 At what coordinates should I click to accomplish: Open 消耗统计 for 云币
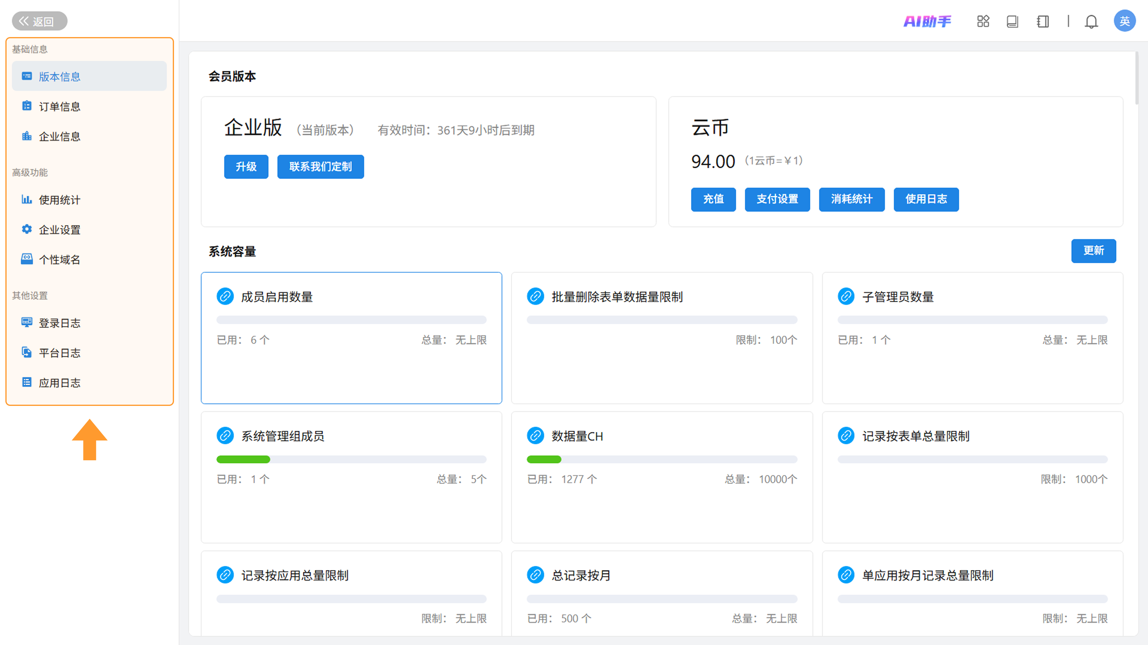click(851, 199)
